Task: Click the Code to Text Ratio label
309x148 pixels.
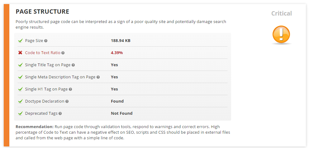Action: click(x=43, y=53)
